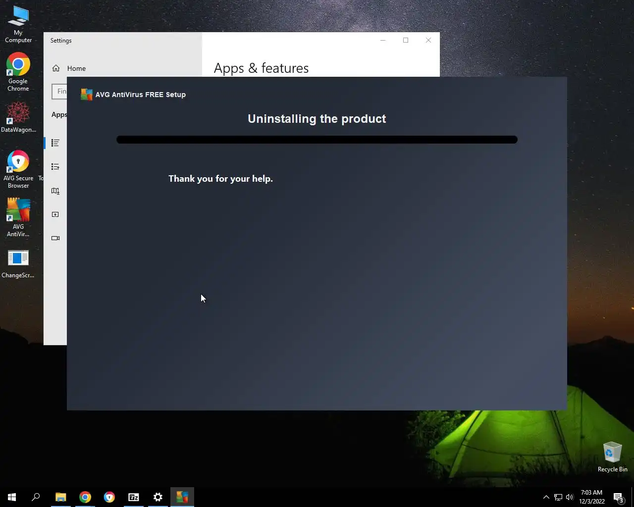Screen dimensions: 634x507
Task: Open network status tray icon
Action: (x=558, y=497)
